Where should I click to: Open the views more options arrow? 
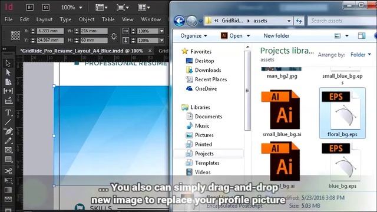click(347, 36)
